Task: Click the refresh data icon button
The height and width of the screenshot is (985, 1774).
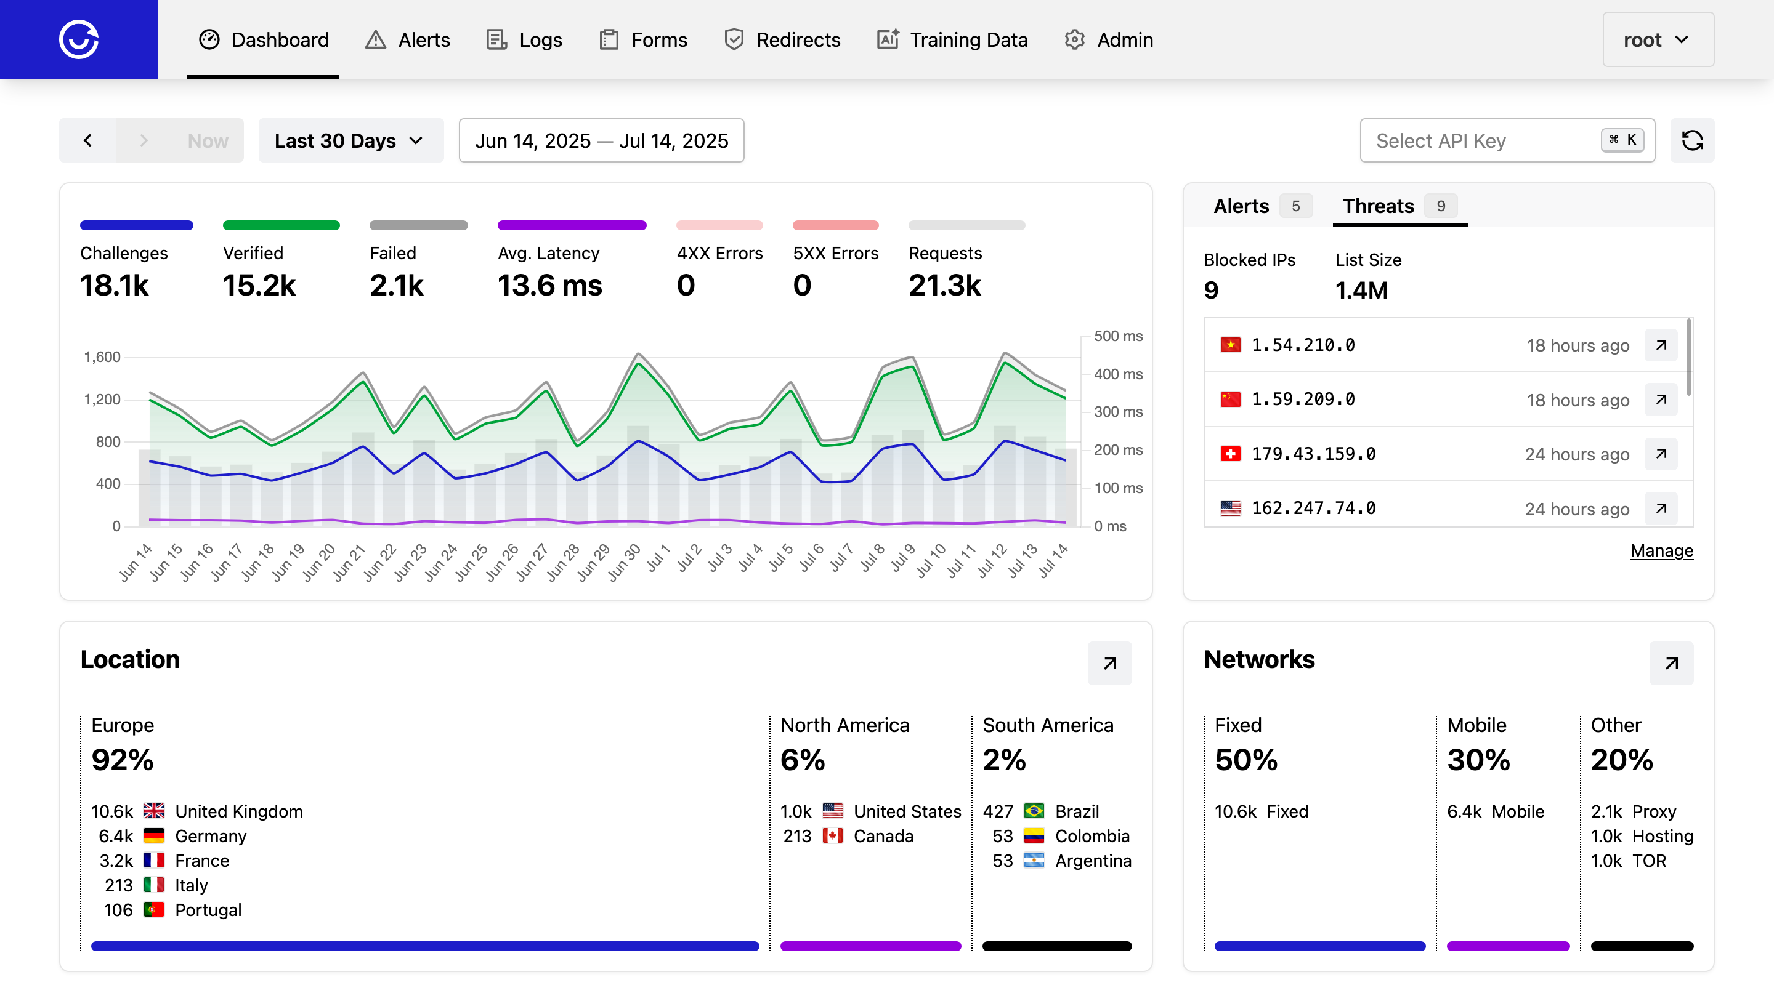Action: [x=1691, y=140]
